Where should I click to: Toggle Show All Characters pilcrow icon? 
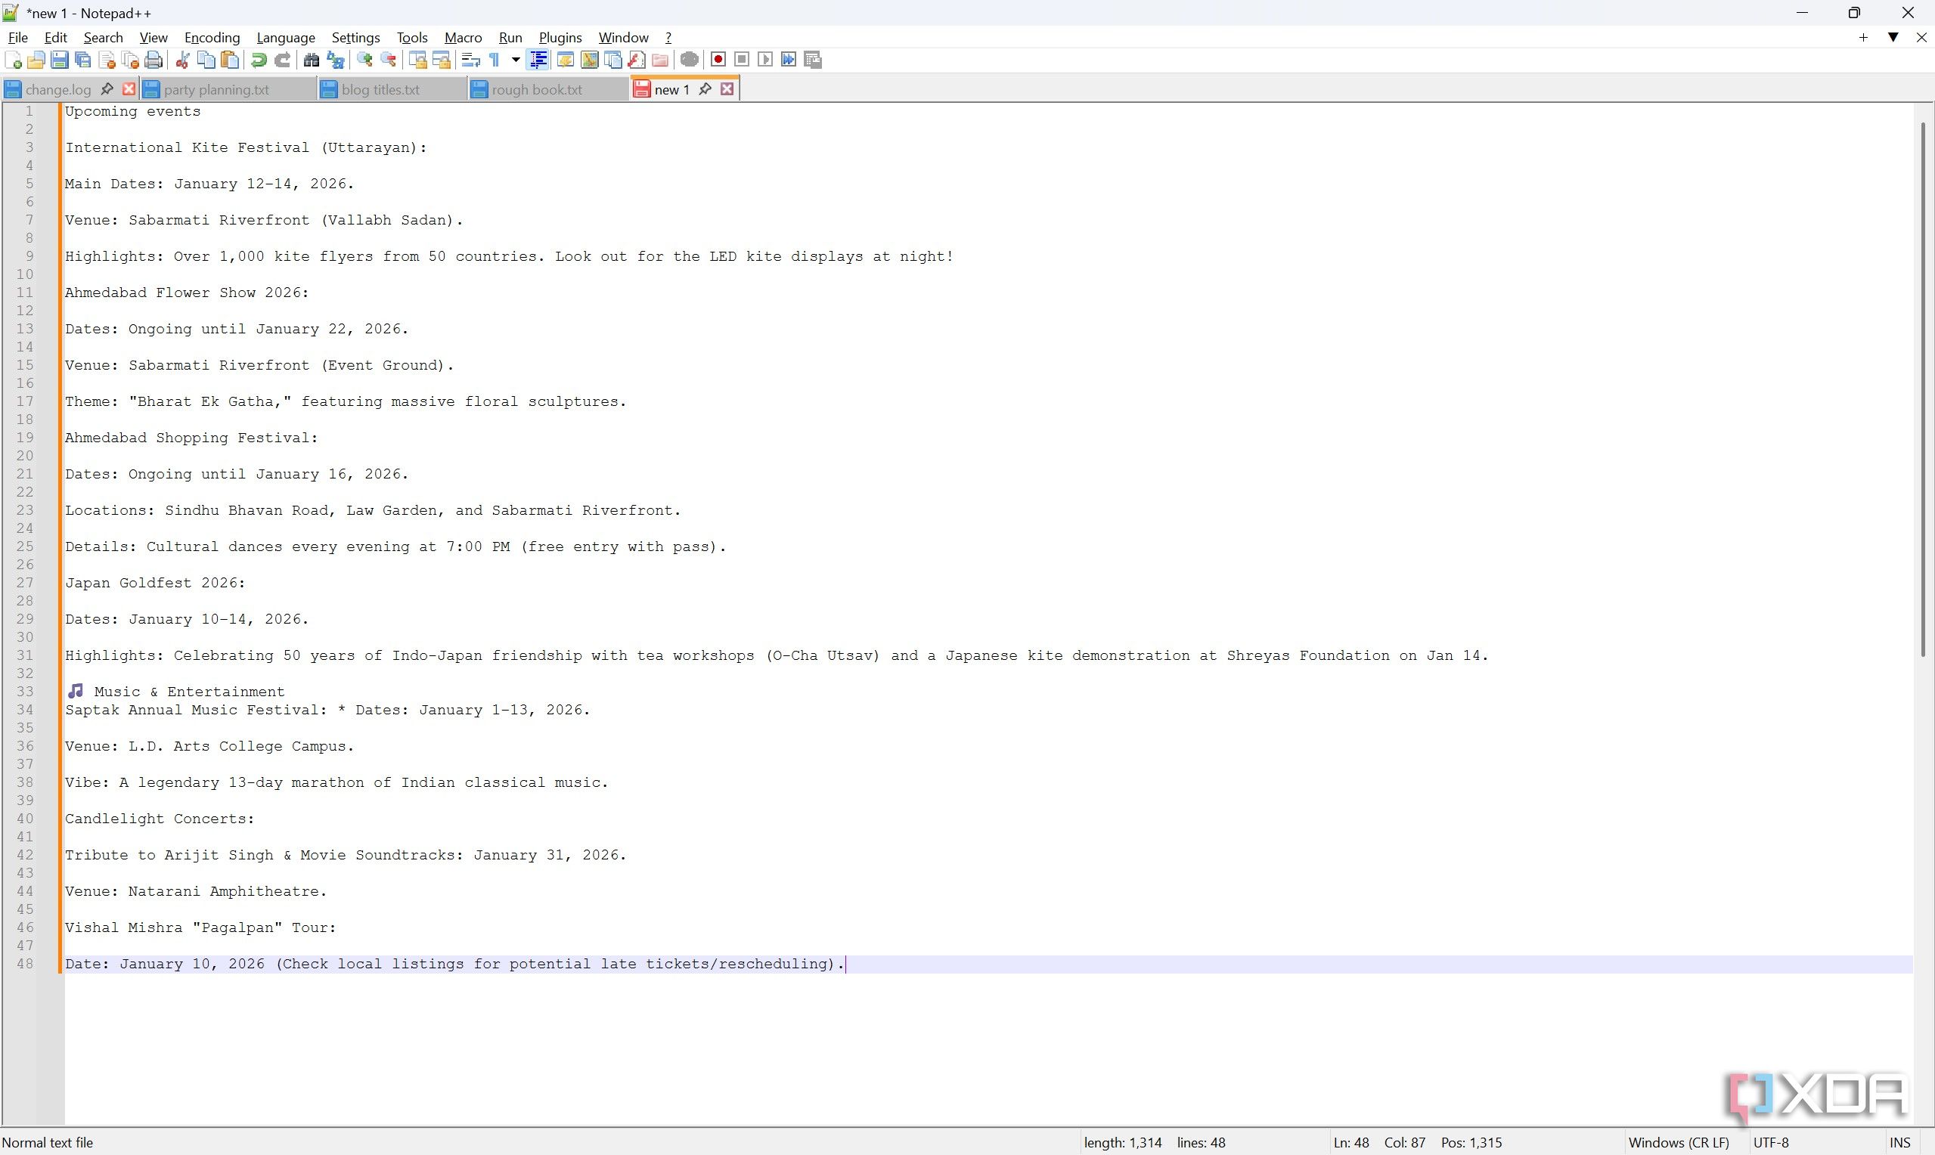click(x=495, y=60)
